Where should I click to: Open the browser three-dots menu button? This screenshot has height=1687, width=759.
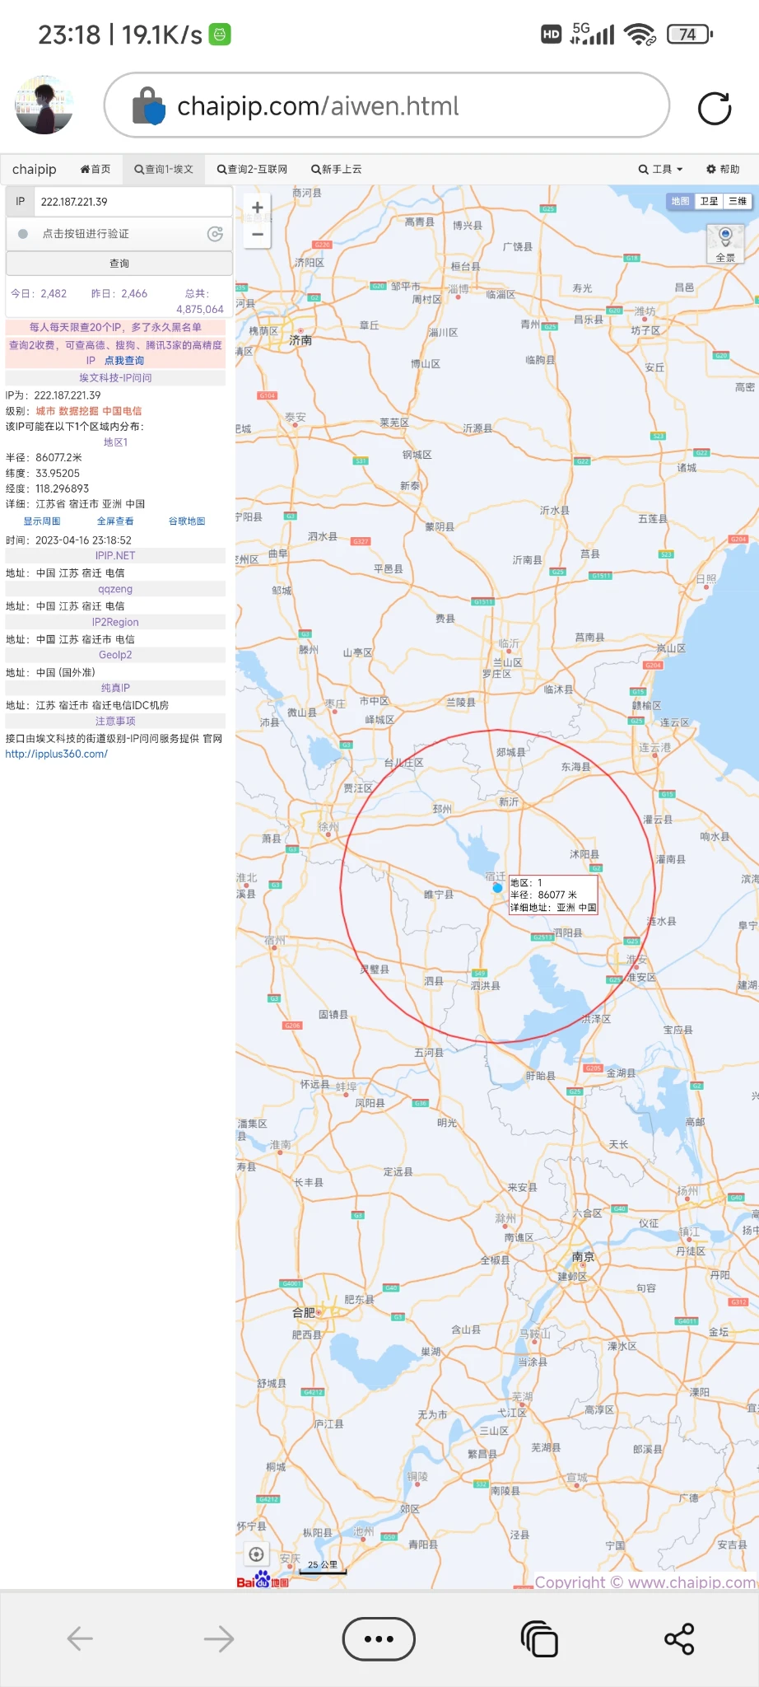tap(379, 1638)
